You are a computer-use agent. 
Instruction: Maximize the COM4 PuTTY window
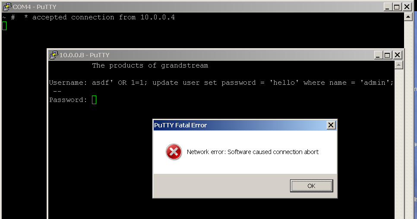pos(397,6)
